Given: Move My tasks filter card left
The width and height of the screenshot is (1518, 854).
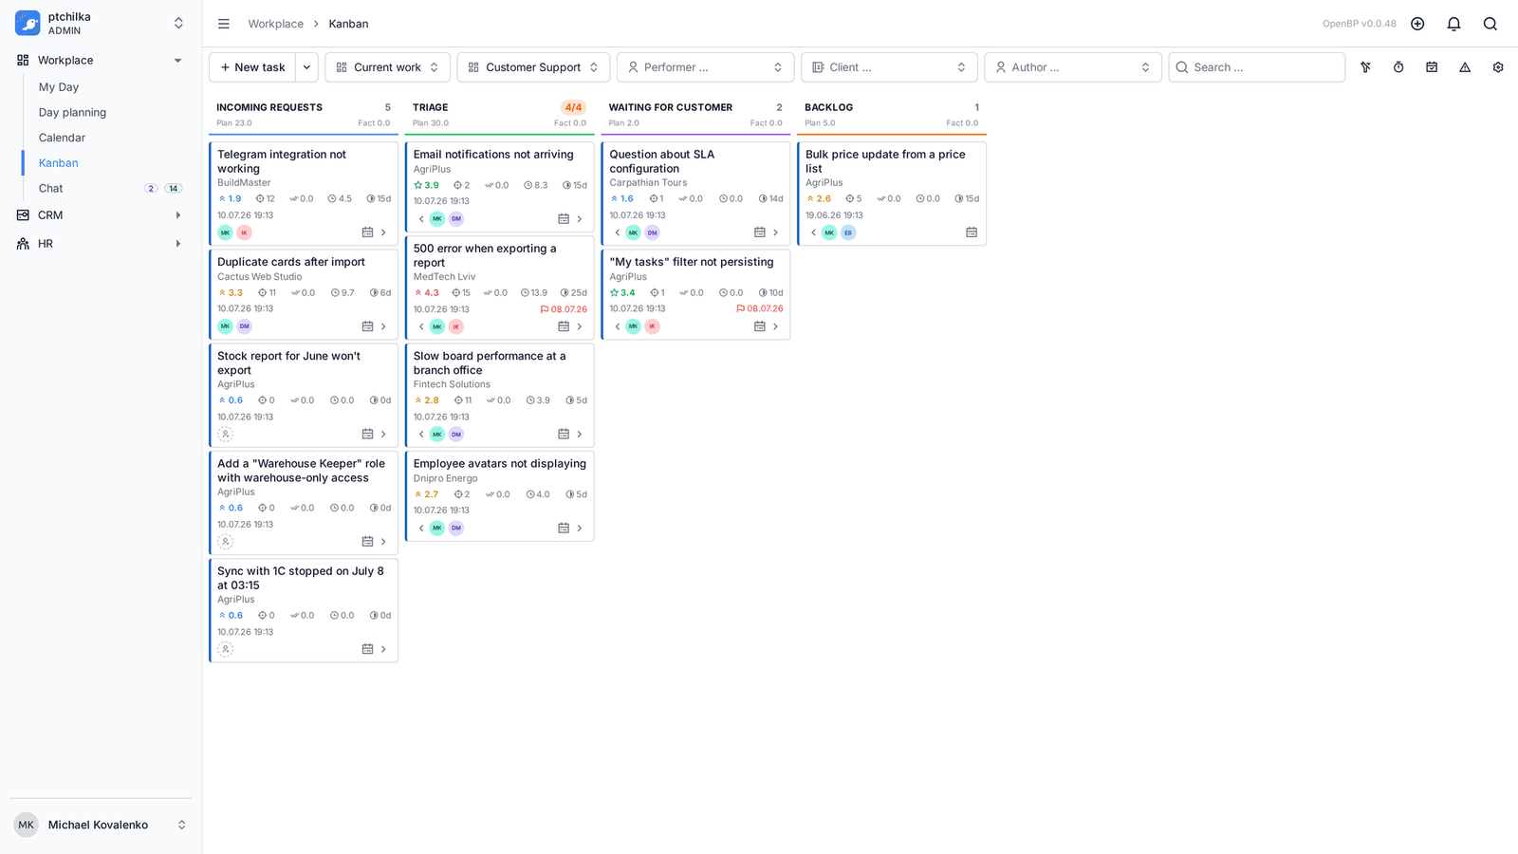Looking at the screenshot, I should (x=618, y=326).
